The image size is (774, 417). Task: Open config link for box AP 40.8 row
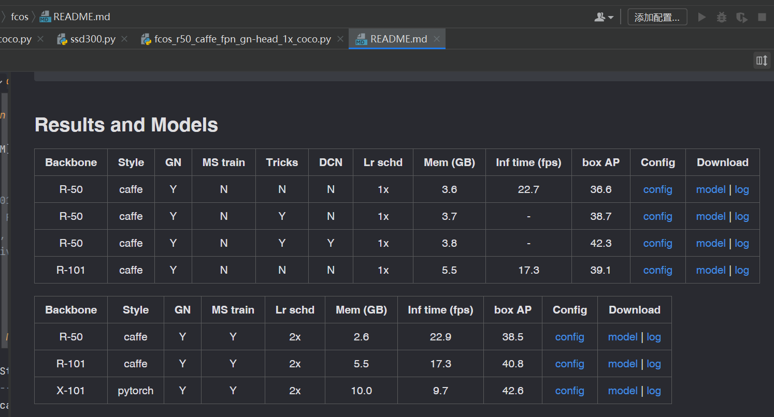[x=570, y=364]
